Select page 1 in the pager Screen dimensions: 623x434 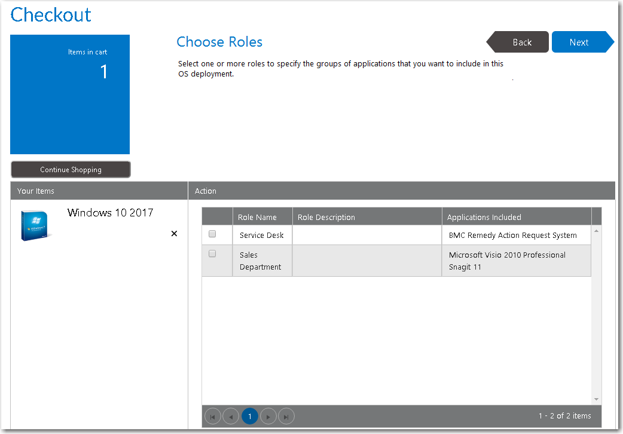pos(250,416)
